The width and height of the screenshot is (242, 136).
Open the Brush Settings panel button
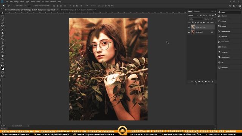click(226, 31)
